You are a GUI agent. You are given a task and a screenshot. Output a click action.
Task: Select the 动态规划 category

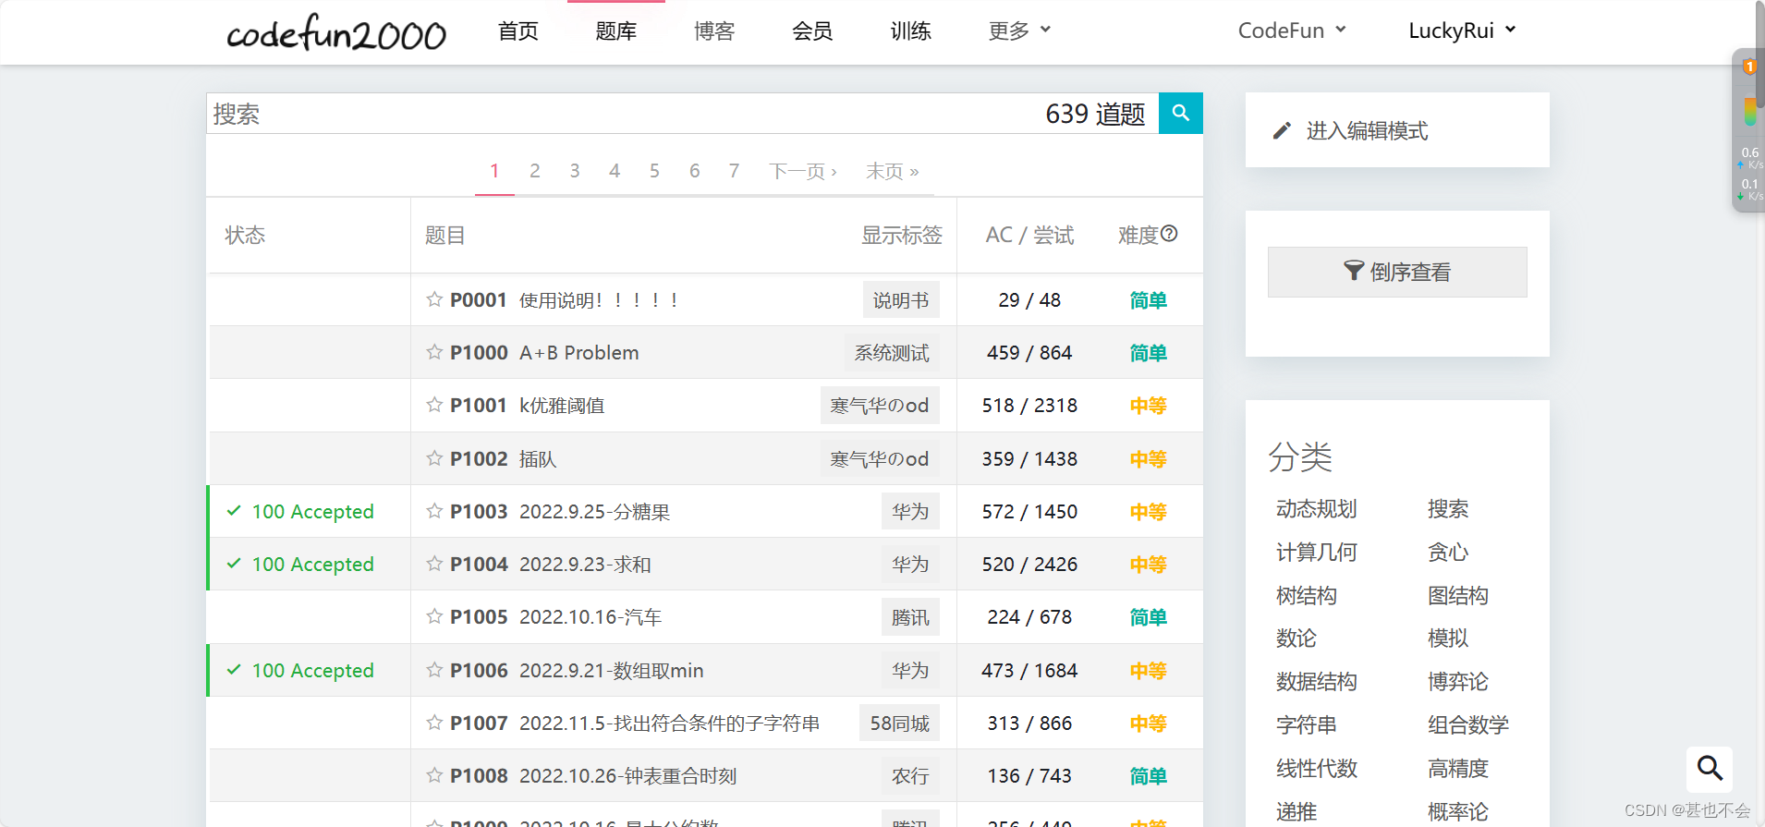(x=1316, y=508)
